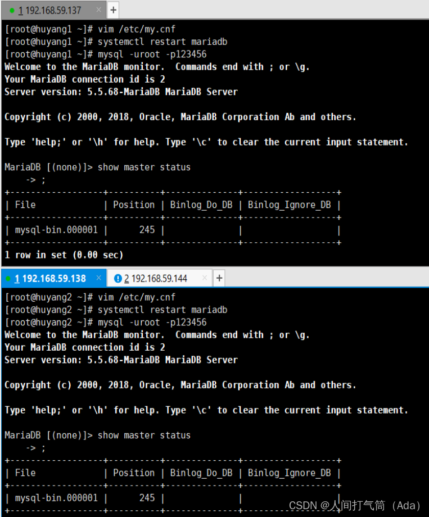Click the "show master status" command in top terminal
The image size is (429, 517).
(144, 167)
